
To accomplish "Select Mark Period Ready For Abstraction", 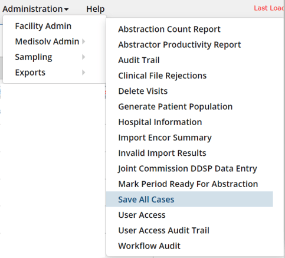I will pyautogui.click(x=188, y=184).
